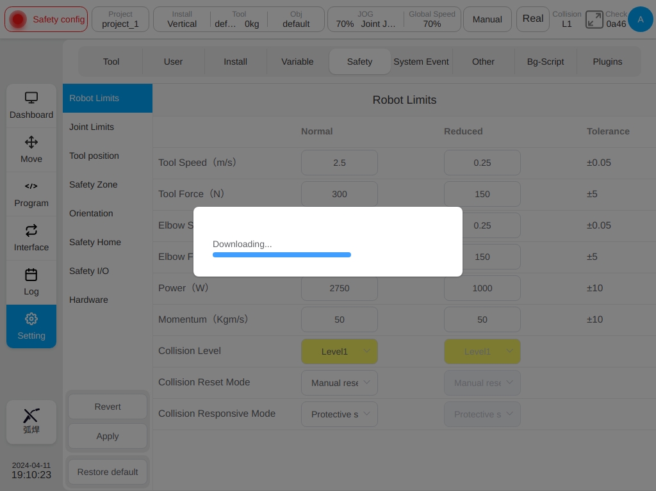The width and height of the screenshot is (656, 491).
Task: Open the Dashboard monitor icon
Action: [x=31, y=98]
